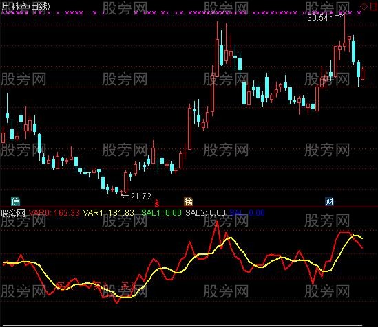378x327 pixels.
Task: Click the 30.54 high price label
Action: click(317, 17)
